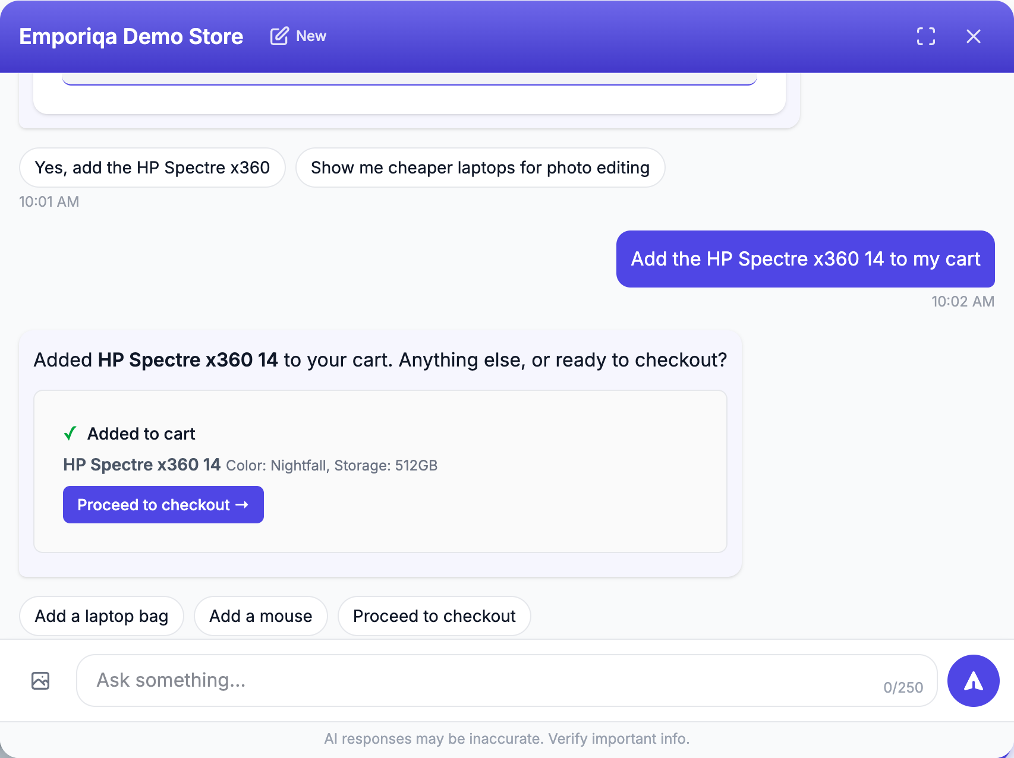
Task: Click the HP Spectre x360 14 product name in card
Action: click(x=142, y=465)
